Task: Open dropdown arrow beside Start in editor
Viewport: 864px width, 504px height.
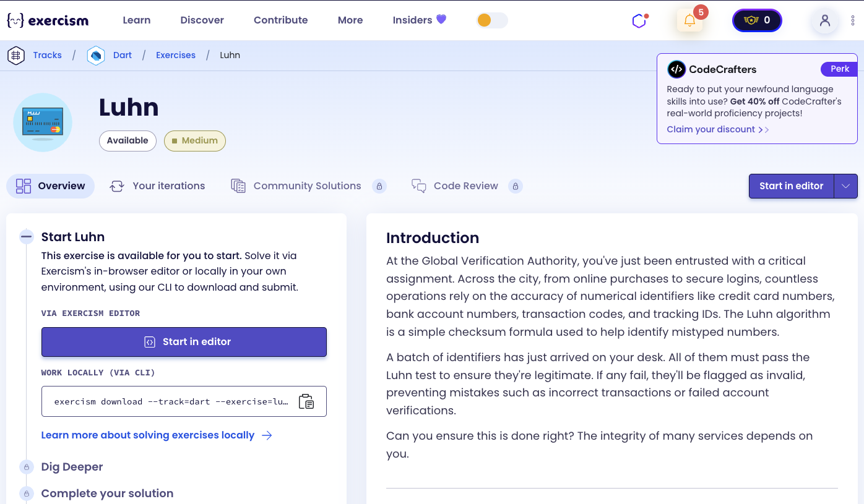Action: coord(846,186)
